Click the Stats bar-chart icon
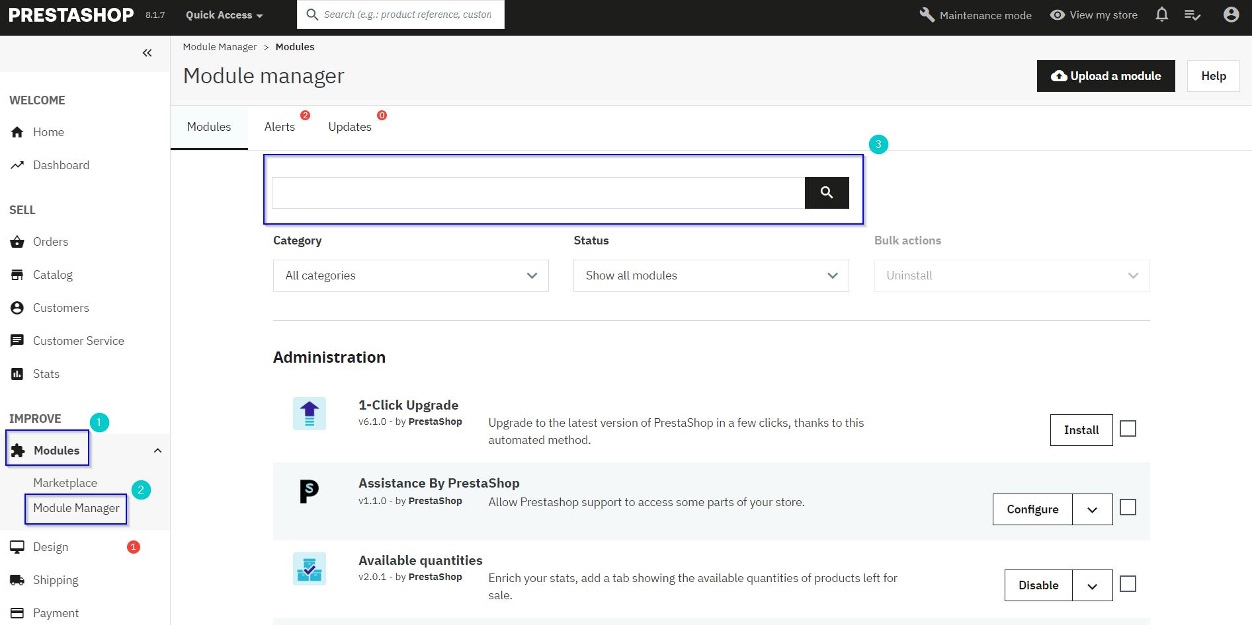The image size is (1252, 625). pyautogui.click(x=17, y=374)
